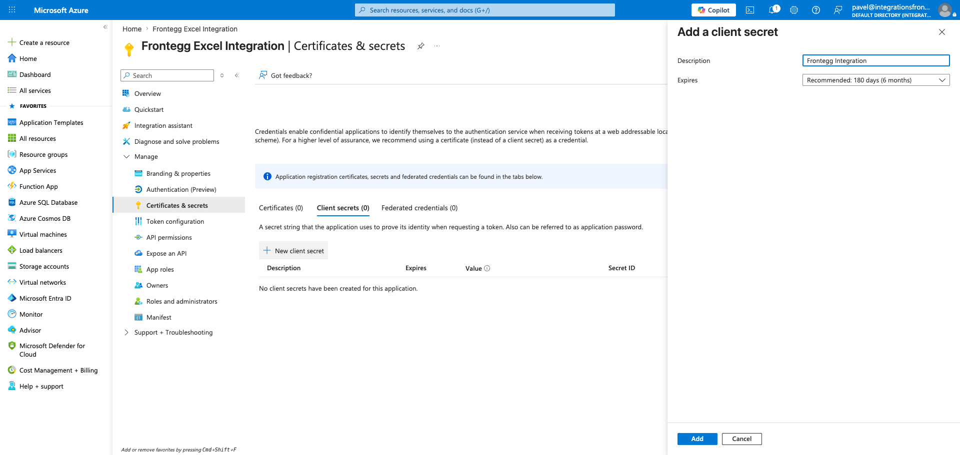Click the top bar feedback icon
The image size is (960, 455).
pyautogui.click(x=838, y=10)
